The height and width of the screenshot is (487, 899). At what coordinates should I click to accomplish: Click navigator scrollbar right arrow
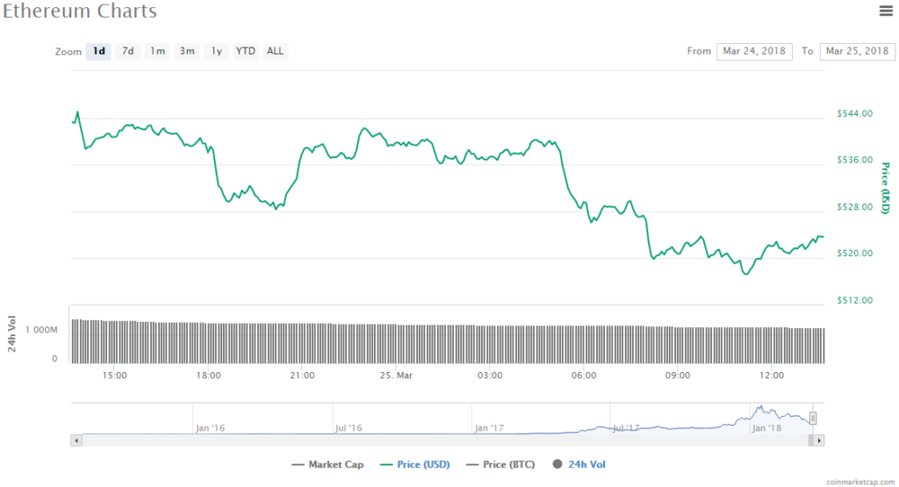point(819,440)
